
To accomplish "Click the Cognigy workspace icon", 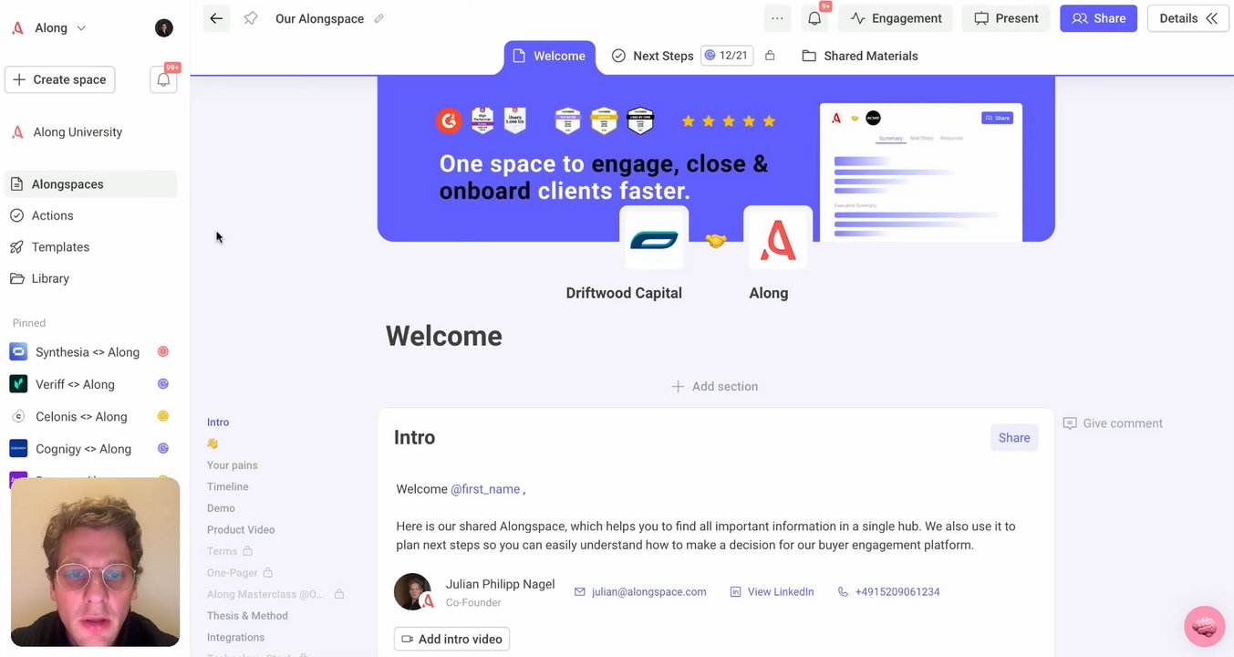I will point(18,449).
